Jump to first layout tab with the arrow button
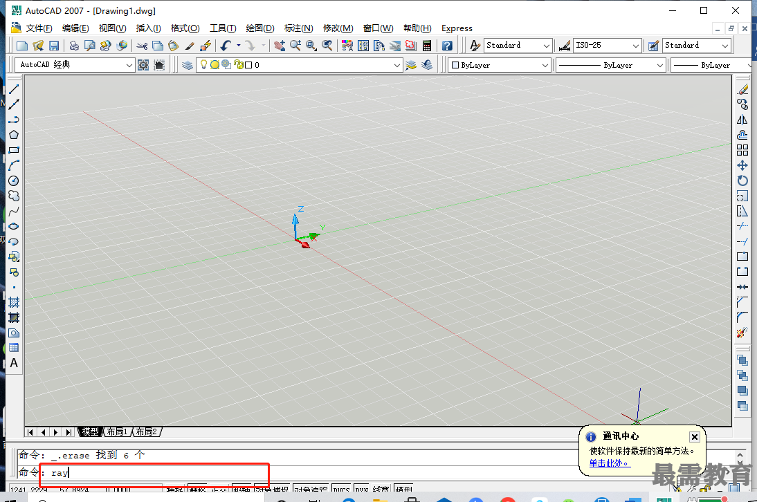Image resolution: width=757 pixels, height=502 pixels. pos(31,432)
